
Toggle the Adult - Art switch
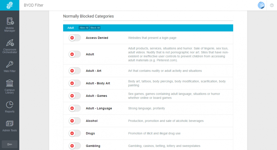[x=75, y=71]
